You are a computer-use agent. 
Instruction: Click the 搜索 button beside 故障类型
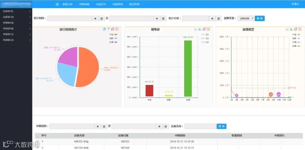260,19
